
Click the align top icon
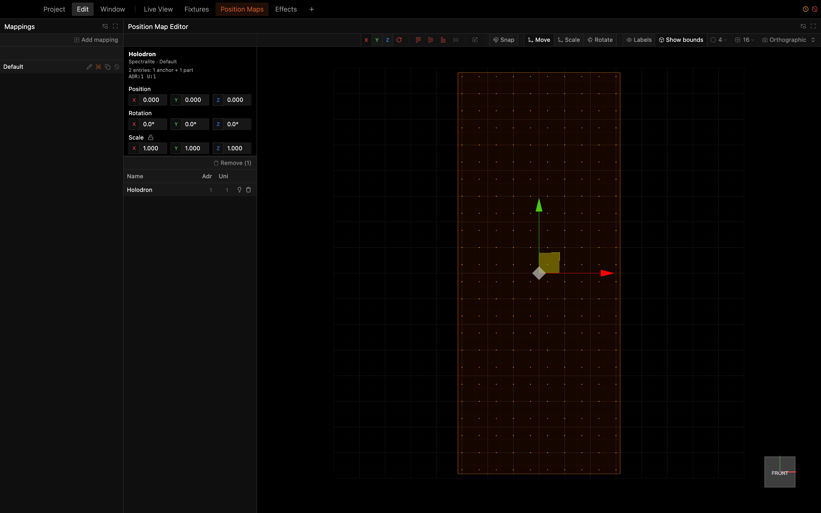pos(418,40)
